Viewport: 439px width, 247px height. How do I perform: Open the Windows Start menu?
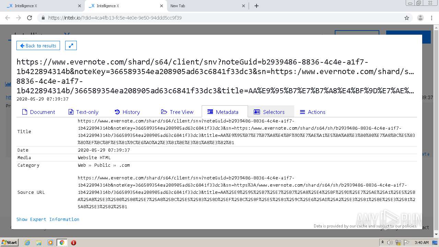tap(10, 242)
